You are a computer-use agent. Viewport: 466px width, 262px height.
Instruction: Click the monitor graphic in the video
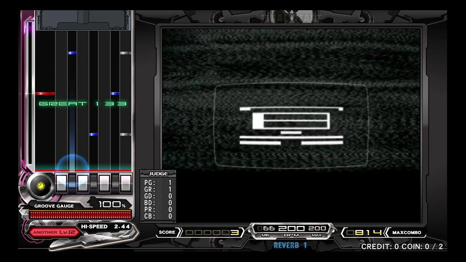[291, 125]
